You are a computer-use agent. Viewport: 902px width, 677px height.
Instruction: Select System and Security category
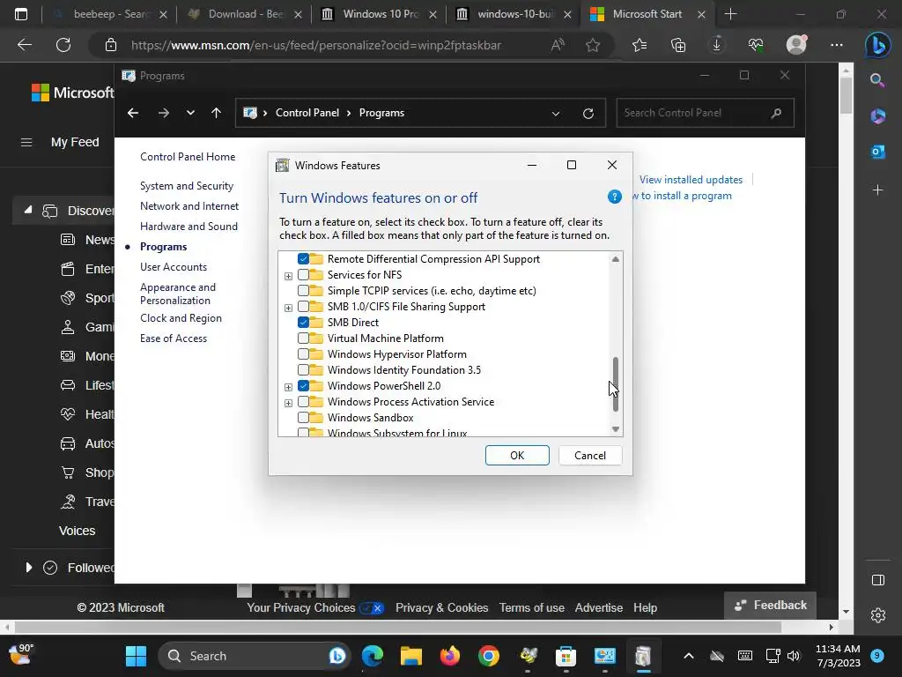tap(187, 186)
